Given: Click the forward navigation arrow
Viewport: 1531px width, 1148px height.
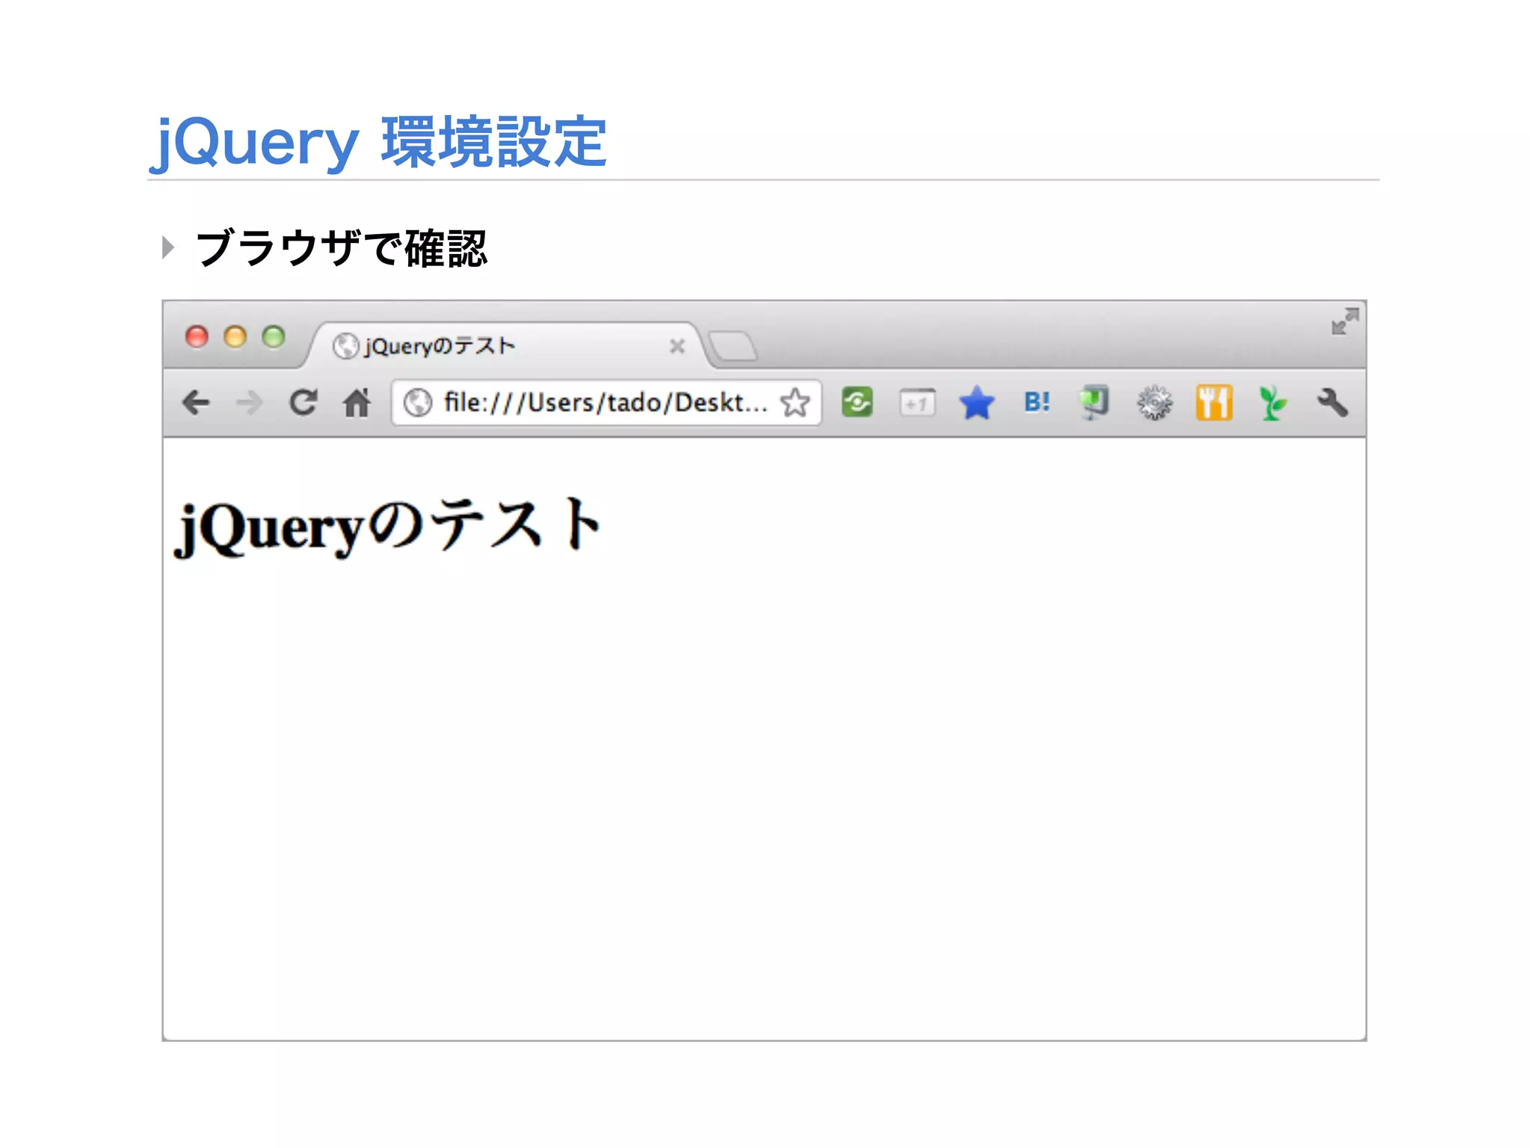Looking at the screenshot, I should [x=249, y=403].
